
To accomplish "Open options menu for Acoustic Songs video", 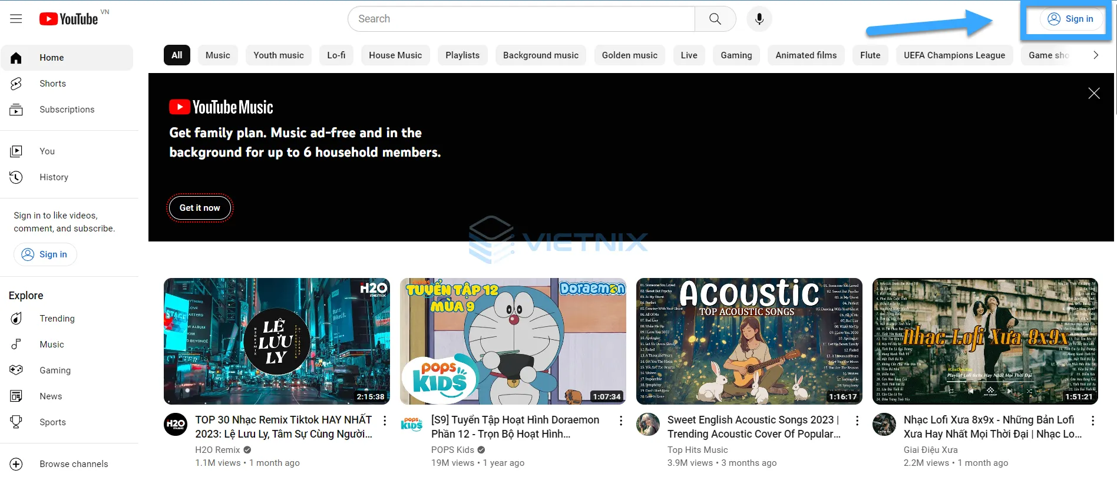I will pyautogui.click(x=857, y=421).
